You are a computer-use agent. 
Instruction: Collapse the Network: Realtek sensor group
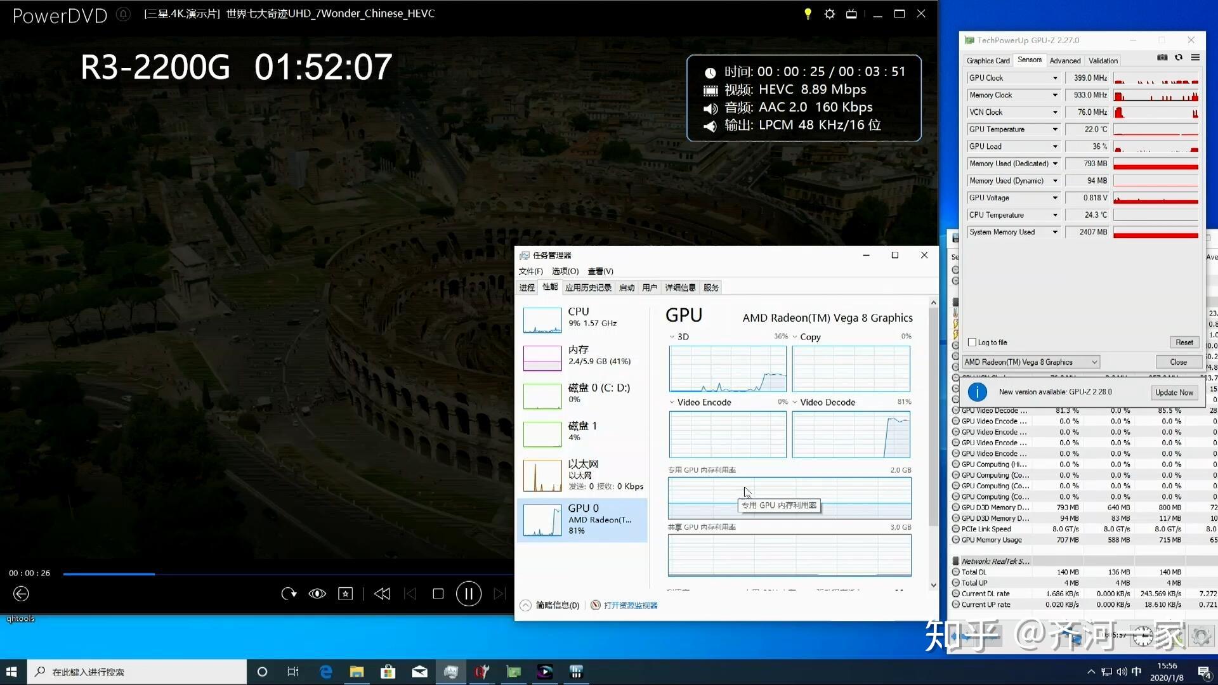coord(955,561)
